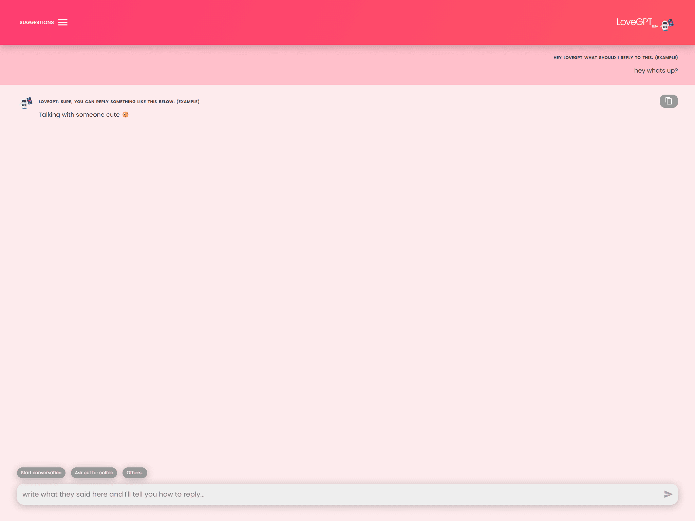695x521 pixels.
Task: Click the LoveGPT avatar beside the reply
Action: pyautogui.click(x=27, y=102)
